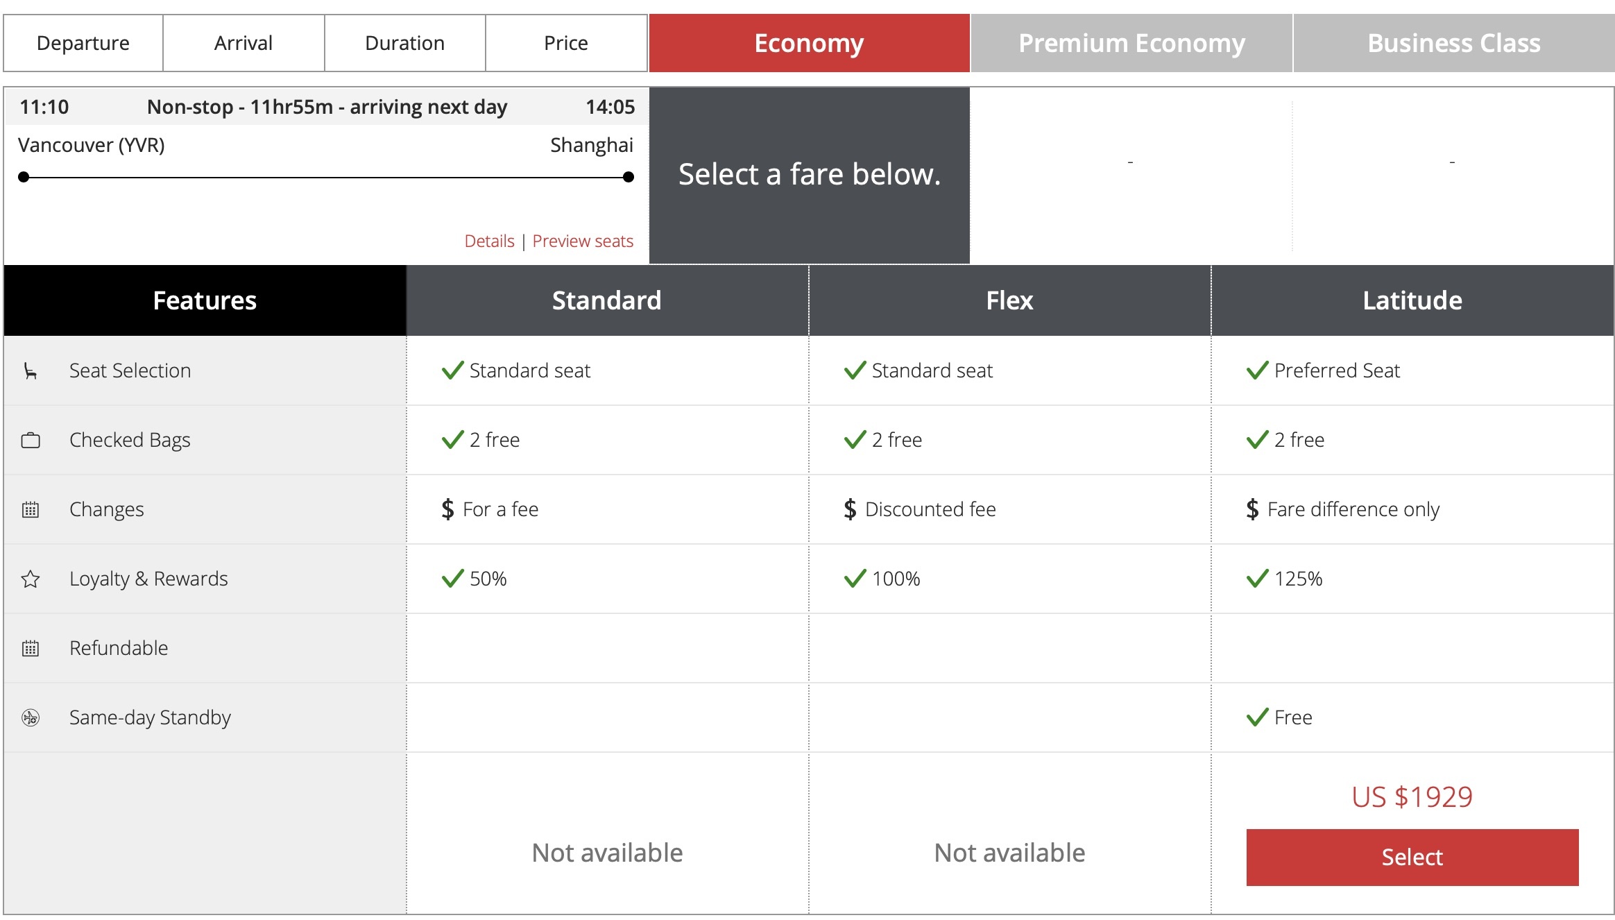This screenshot has height=920, width=1615.
Task: Sort results by Duration
Action: point(404,43)
